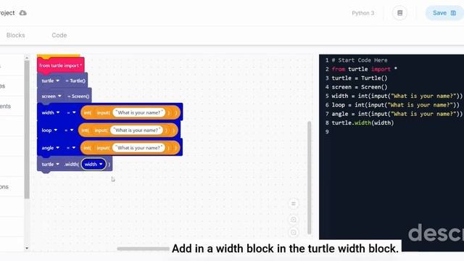
Task: Edit the prompt text field in the loop row
Action: [137, 130]
